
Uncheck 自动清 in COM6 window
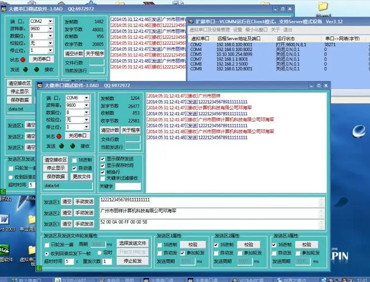[74, 168]
